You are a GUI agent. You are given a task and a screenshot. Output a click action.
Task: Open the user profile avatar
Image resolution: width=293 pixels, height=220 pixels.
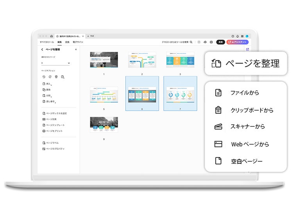pos(247,36)
